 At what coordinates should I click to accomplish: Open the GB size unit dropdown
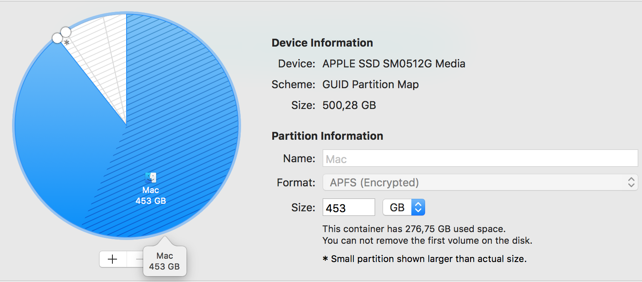(x=403, y=207)
